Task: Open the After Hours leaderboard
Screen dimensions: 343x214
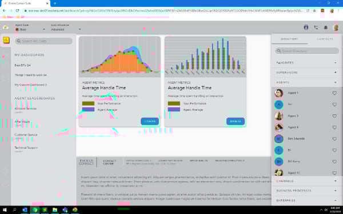Action: tap(22, 123)
